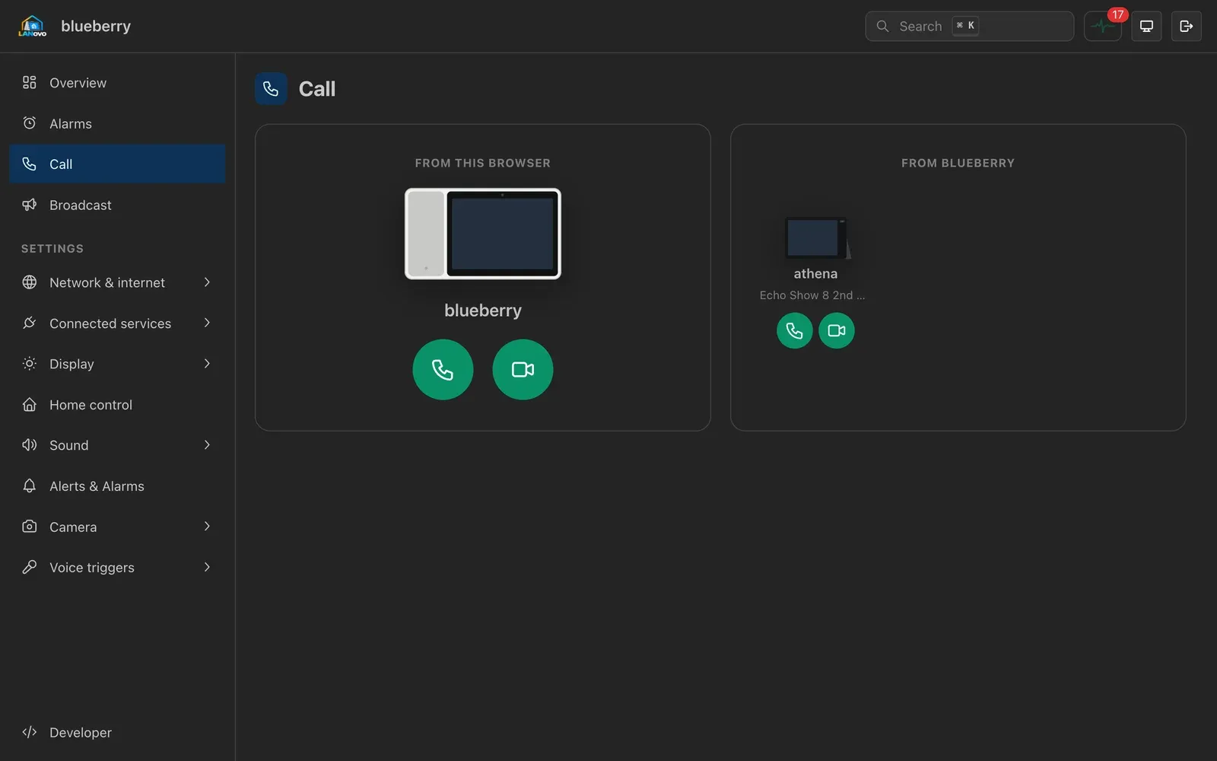Expand the Sound settings chevron
Viewport: 1217px width, 761px height.
(x=207, y=445)
